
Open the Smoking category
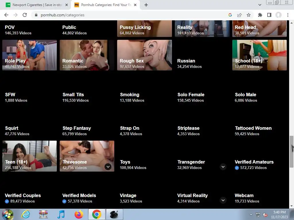point(130,95)
